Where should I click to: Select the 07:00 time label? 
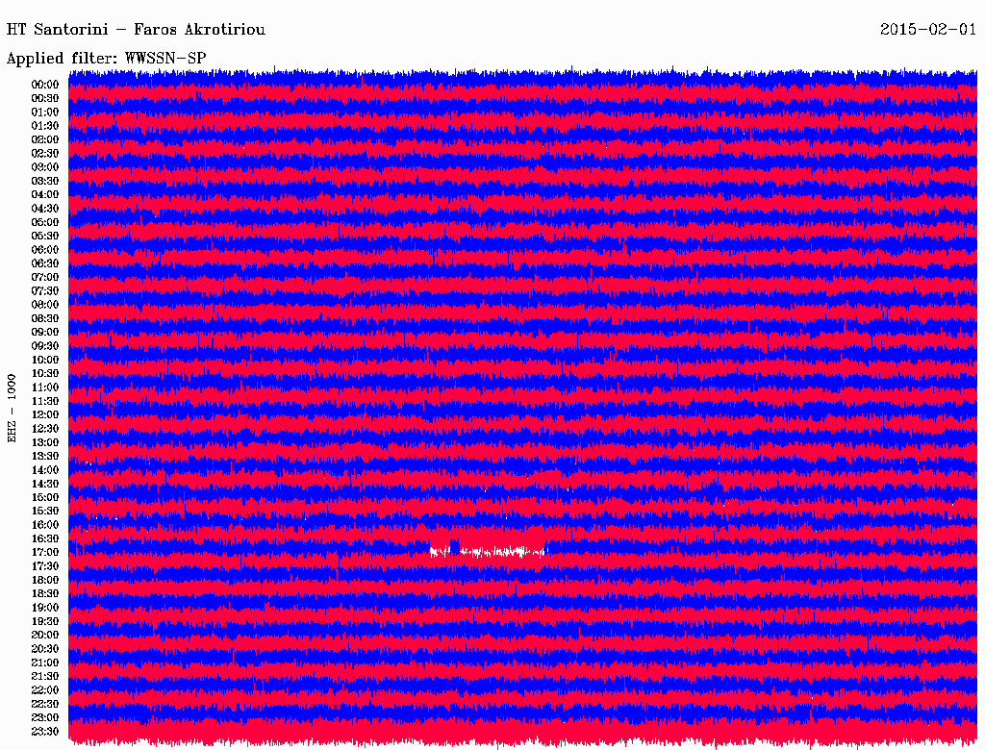pyautogui.click(x=45, y=277)
